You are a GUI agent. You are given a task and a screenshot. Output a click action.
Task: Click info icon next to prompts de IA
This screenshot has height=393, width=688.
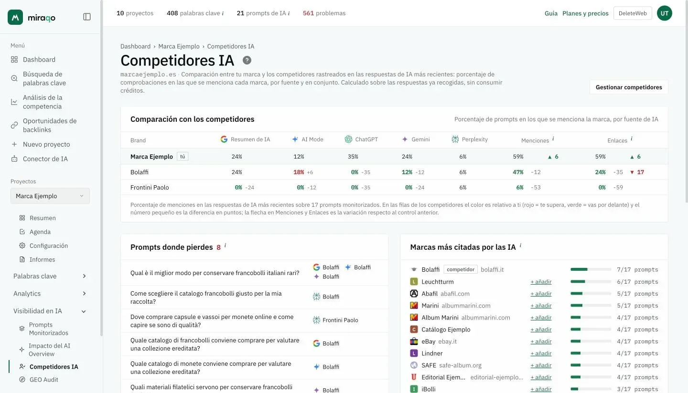coord(289,13)
